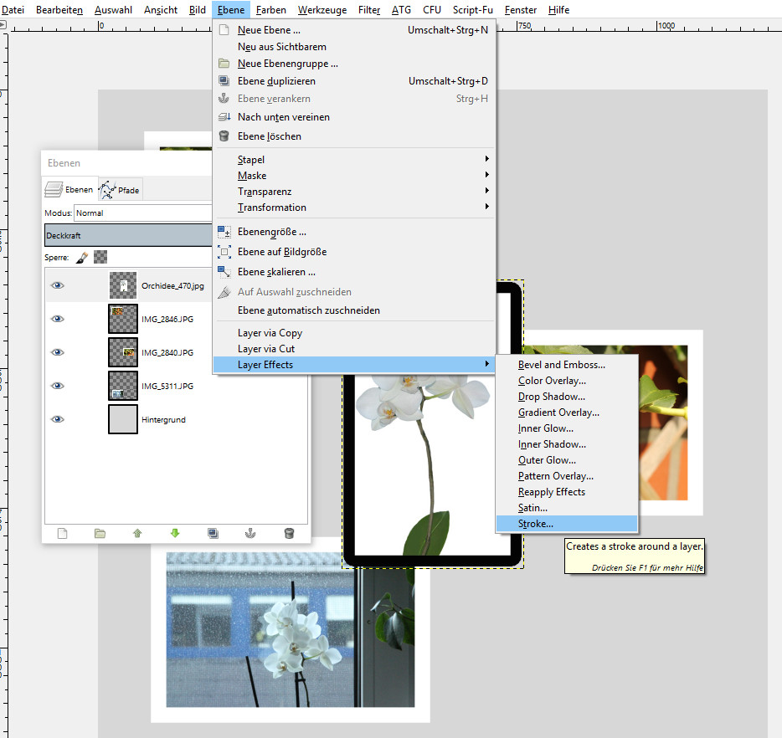Open the CFU menu
The height and width of the screenshot is (738, 782).
click(432, 10)
